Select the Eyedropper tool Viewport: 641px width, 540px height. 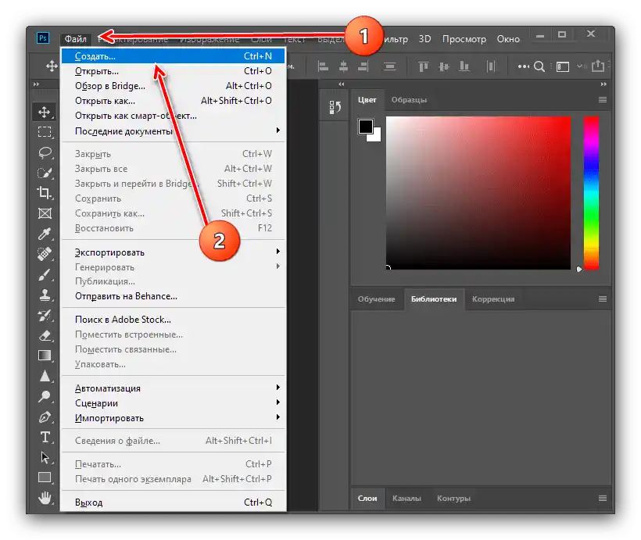point(44,234)
